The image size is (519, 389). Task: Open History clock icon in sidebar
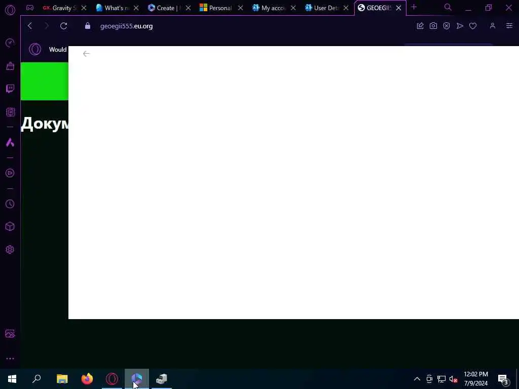pyautogui.click(x=10, y=204)
